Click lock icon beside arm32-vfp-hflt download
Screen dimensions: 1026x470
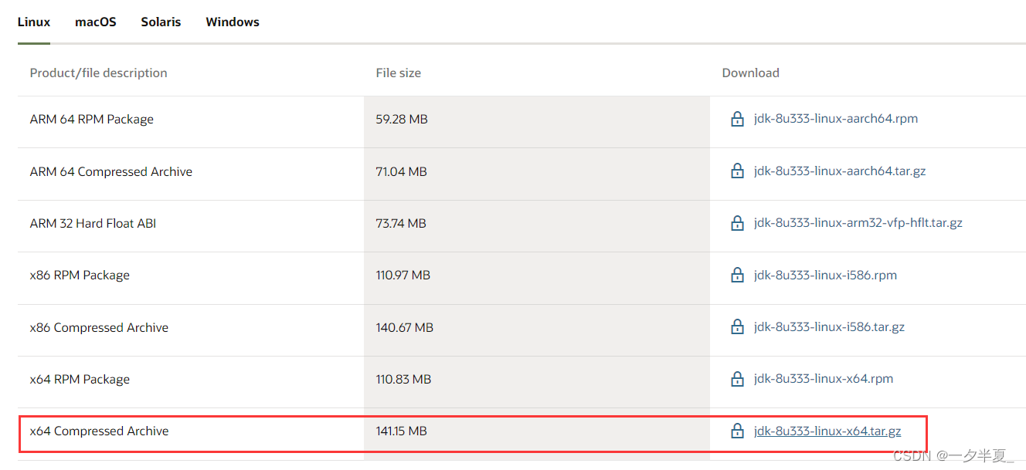coord(737,223)
